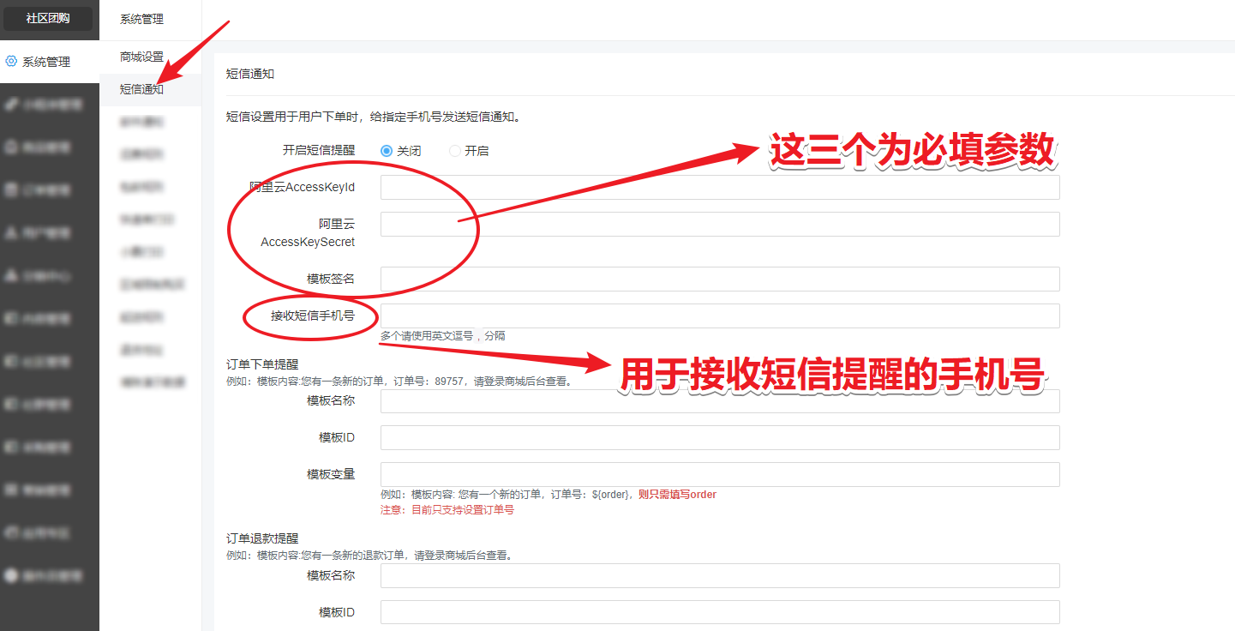Click 模板名称 field under 订单退款提醒

[x=720, y=576]
